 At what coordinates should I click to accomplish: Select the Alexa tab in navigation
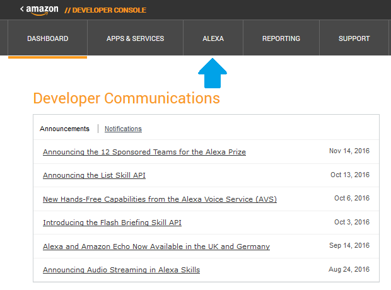(213, 38)
